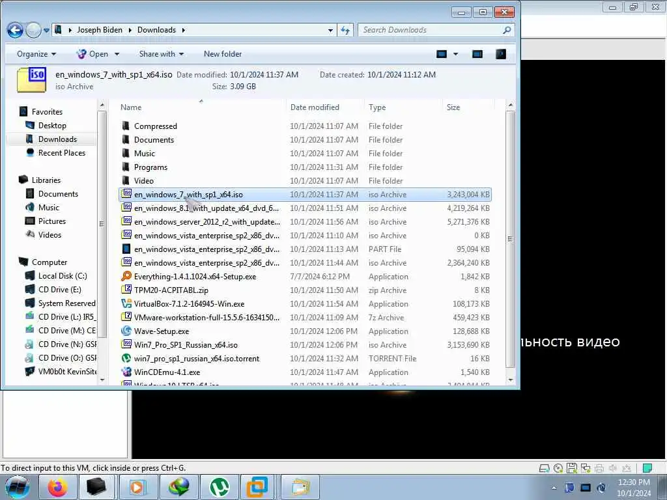667x500 pixels.
Task: Click the Help icon in toolbar
Action: (x=501, y=54)
